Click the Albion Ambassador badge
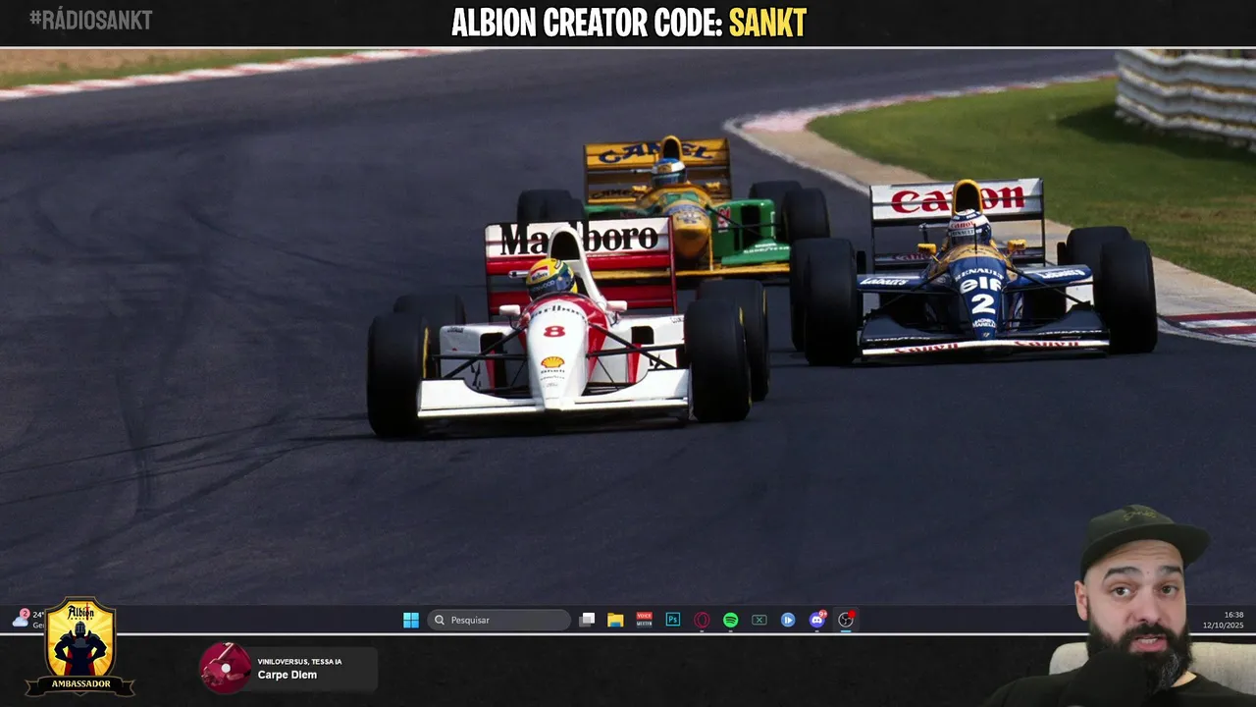This screenshot has height=707, width=1256. 80,647
